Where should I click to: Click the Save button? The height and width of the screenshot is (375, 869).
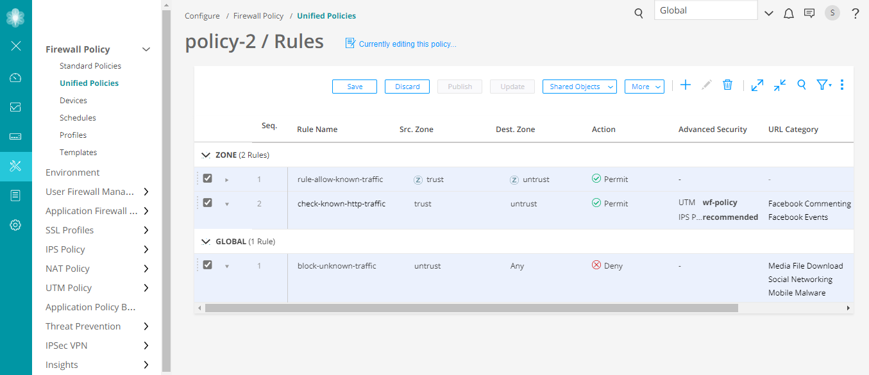tap(355, 87)
